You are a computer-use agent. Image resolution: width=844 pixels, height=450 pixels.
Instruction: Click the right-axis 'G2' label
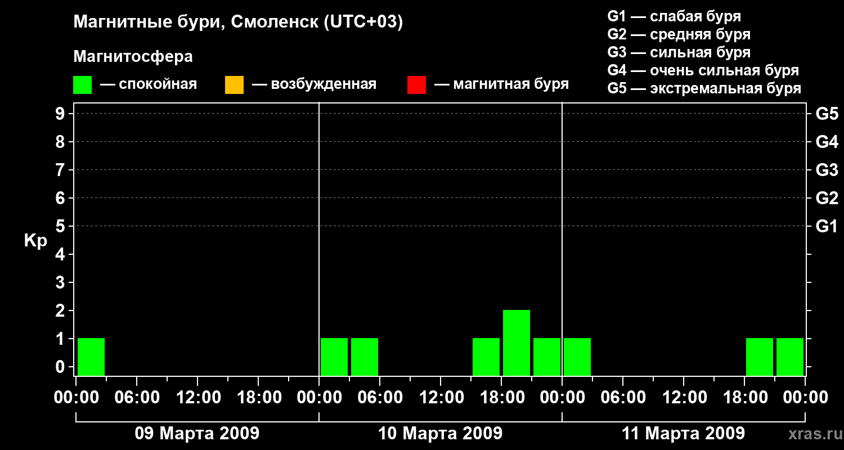tap(827, 198)
